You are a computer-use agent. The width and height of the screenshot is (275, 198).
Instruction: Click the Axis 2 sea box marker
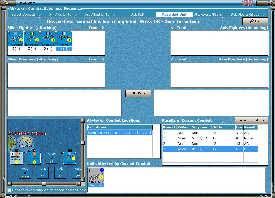(60, 173)
